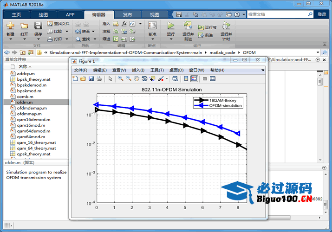Expand the Compare (比较) dropdown arrow
This screenshot has width=332, height=232.
pos(67,31)
